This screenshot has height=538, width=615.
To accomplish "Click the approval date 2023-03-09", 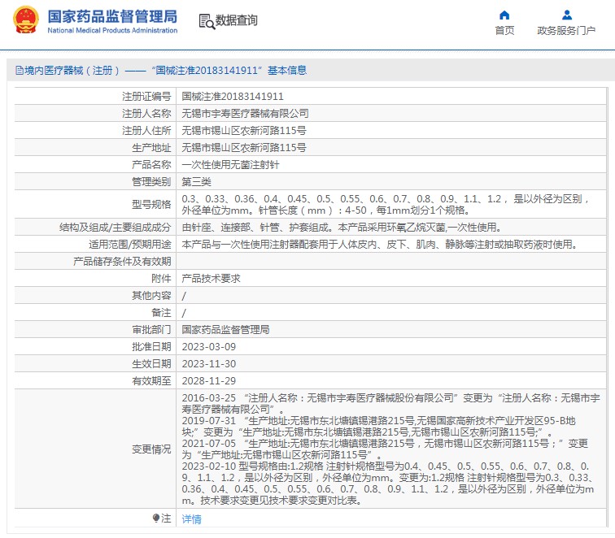I will [208, 347].
